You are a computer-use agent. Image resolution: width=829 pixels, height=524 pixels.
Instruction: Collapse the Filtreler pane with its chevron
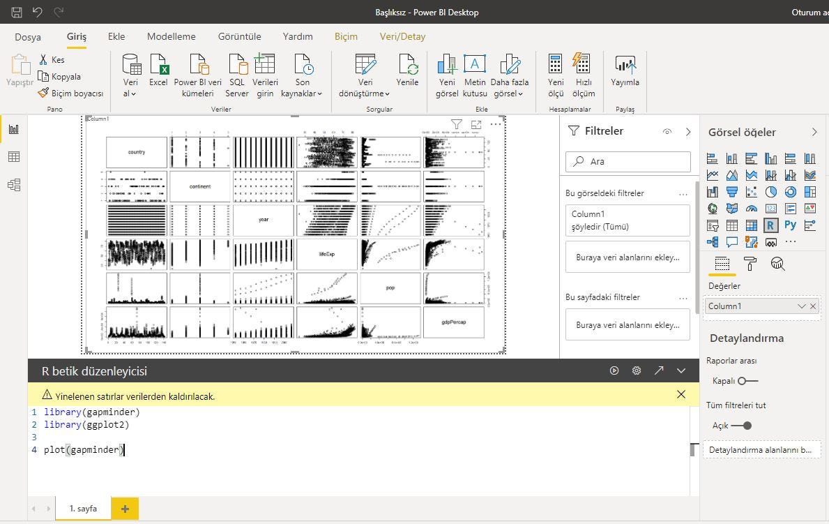tap(689, 131)
